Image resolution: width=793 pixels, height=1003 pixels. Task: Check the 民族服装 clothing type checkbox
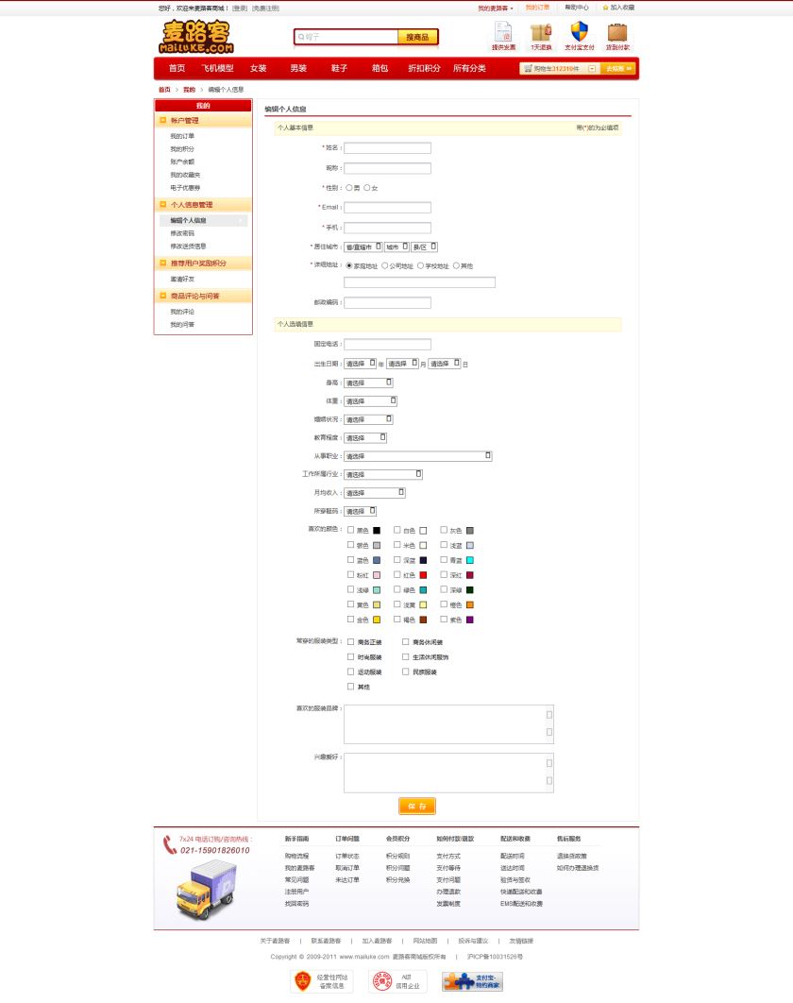pyautogui.click(x=405, y=671)
